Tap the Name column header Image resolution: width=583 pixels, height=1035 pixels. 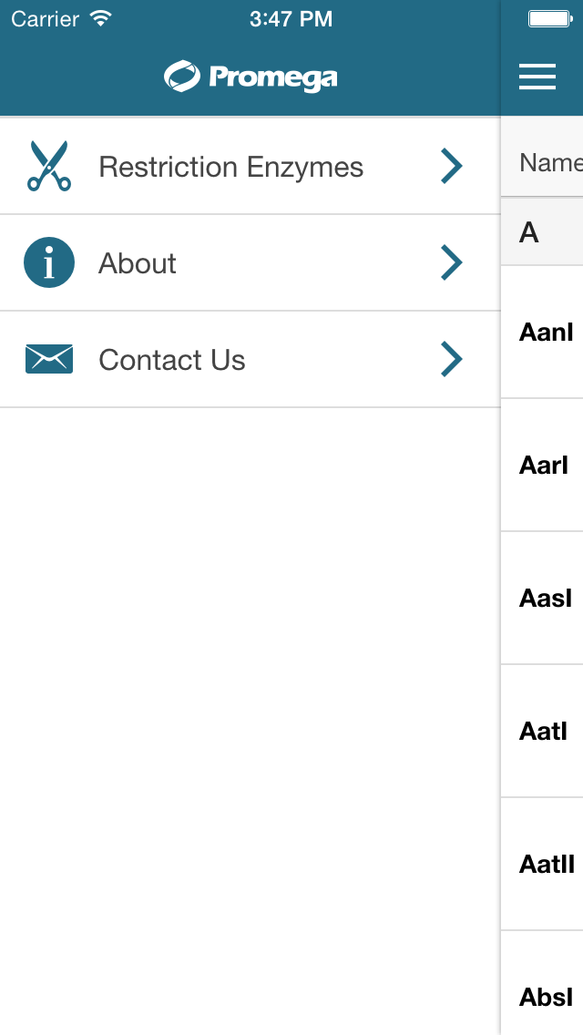(550, 162)
